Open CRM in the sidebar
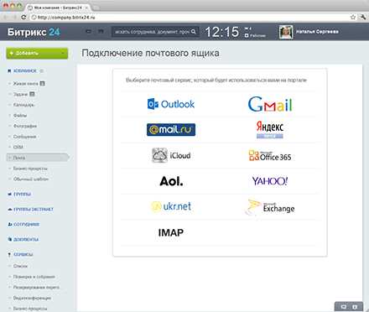Screen dimensions: 369x312 (18, 147)
